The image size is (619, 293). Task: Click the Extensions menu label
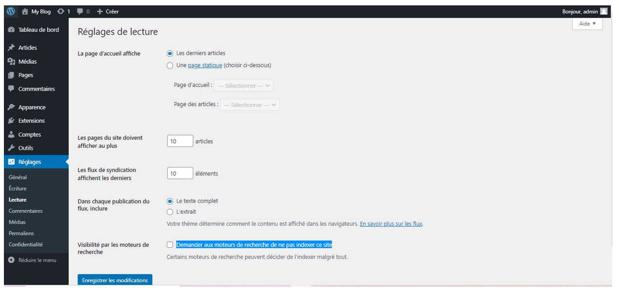tap(32, 121)
